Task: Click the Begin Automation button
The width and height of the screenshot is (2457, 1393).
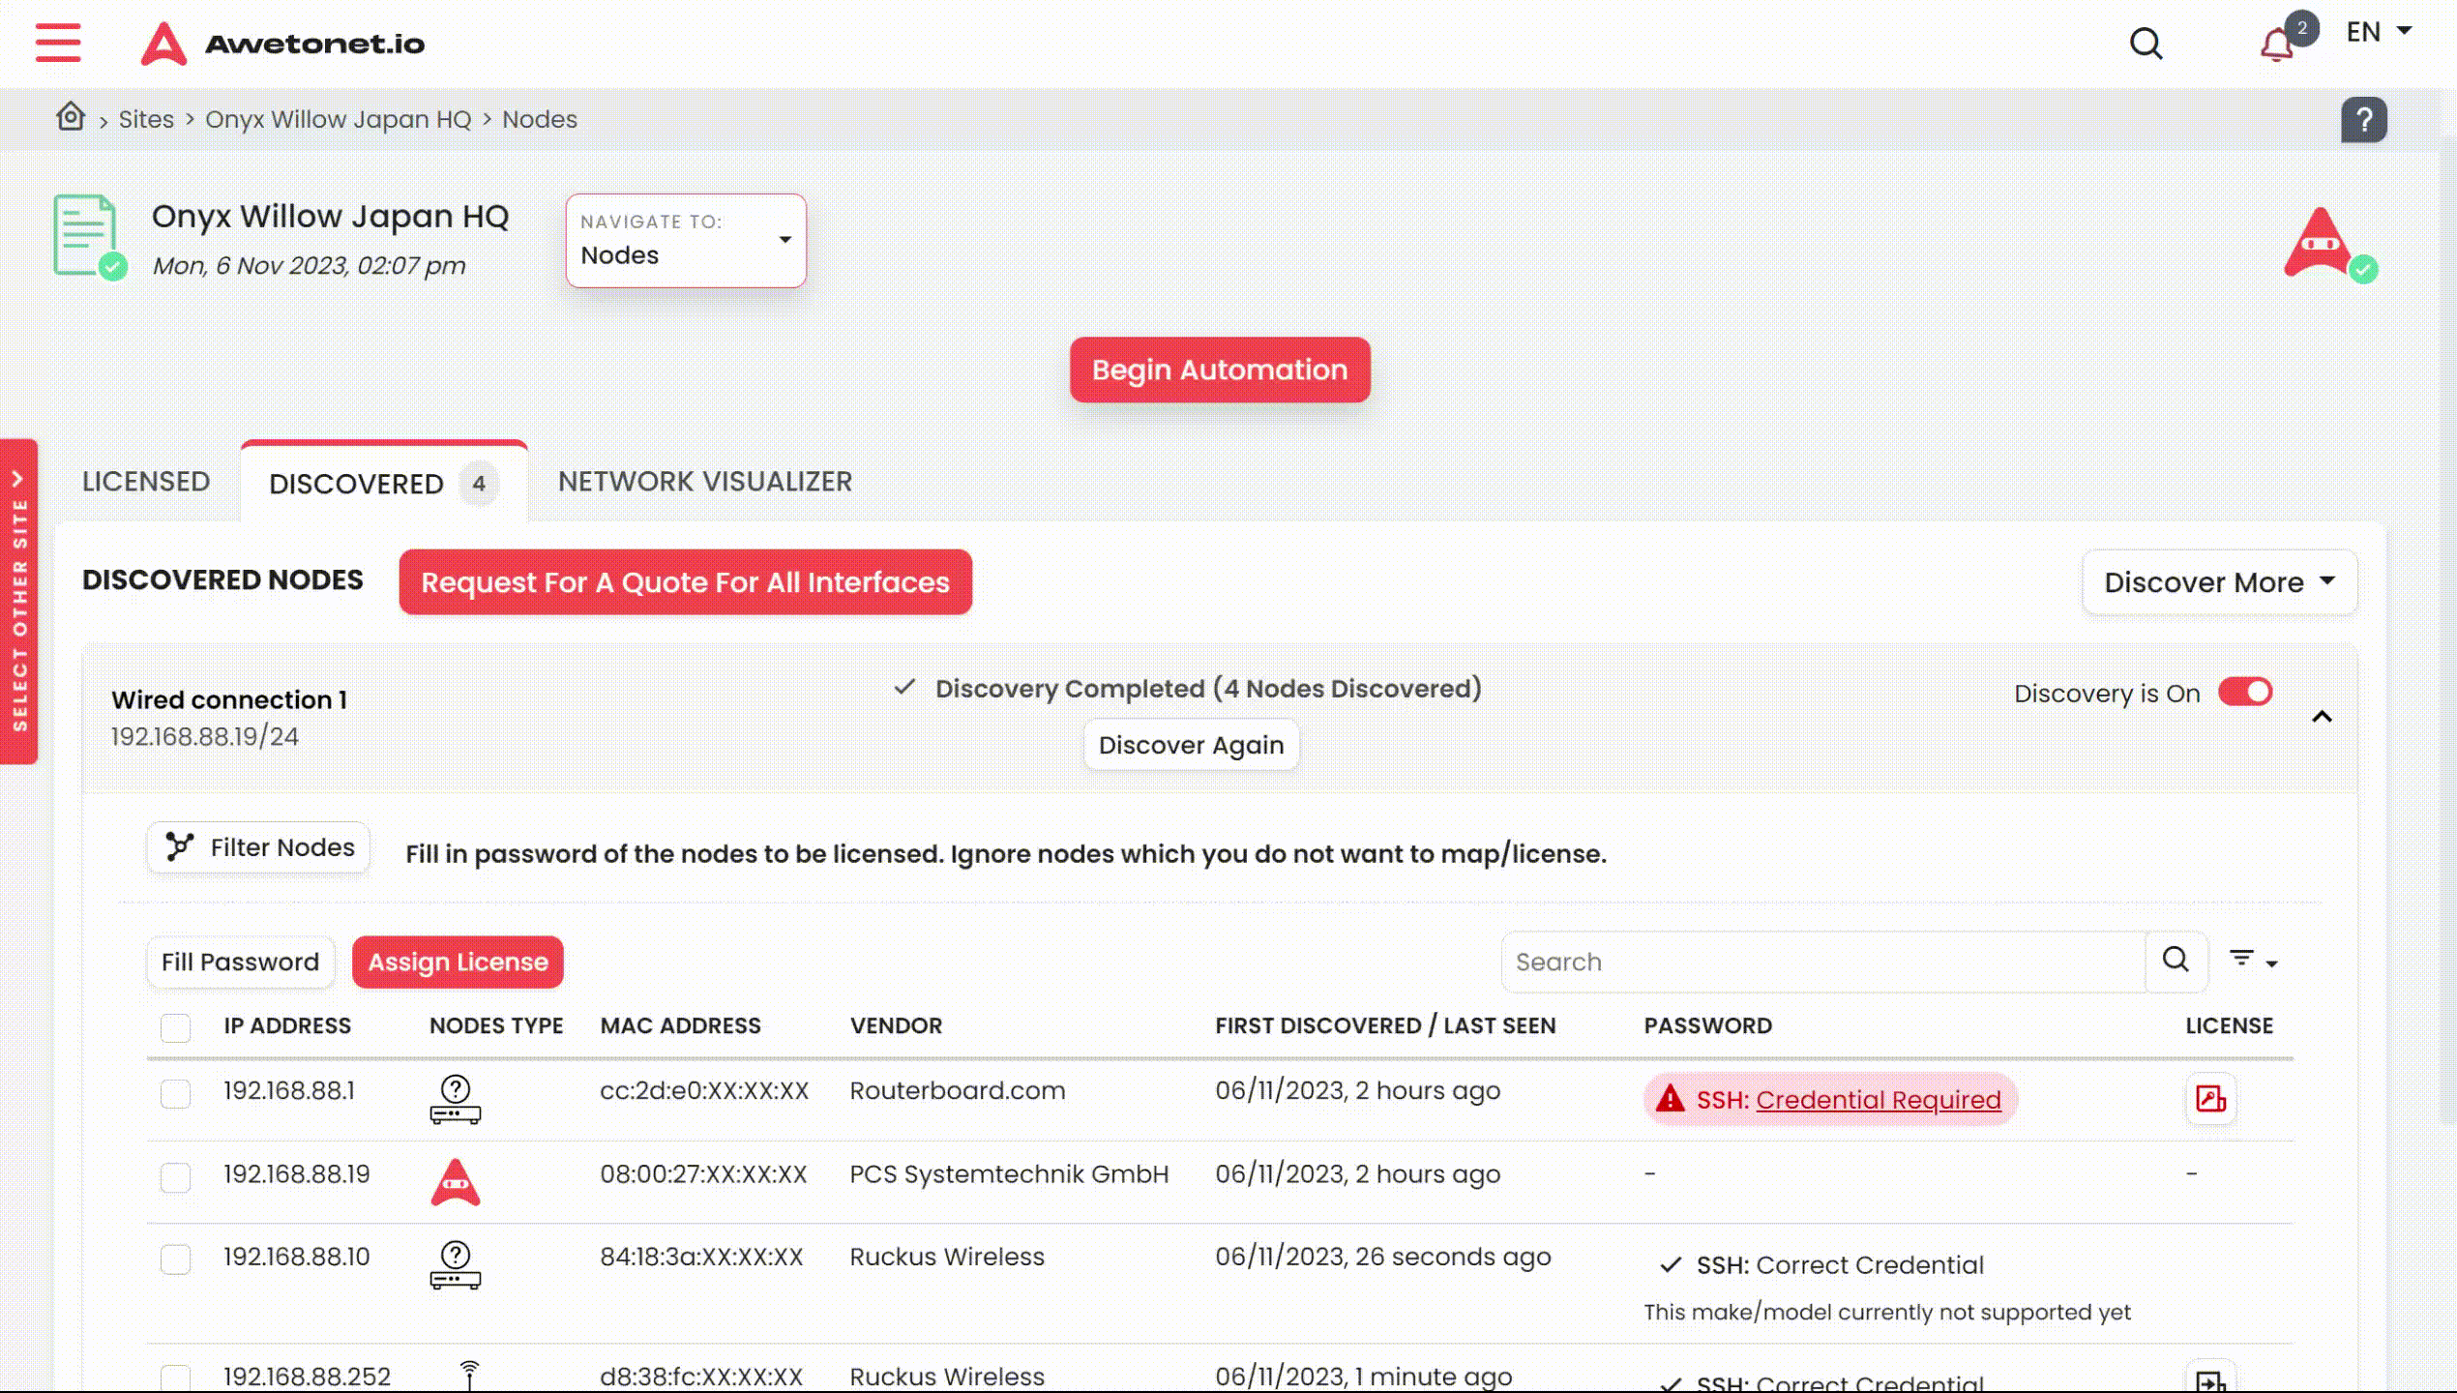Action: click(x=1219, y=370)
